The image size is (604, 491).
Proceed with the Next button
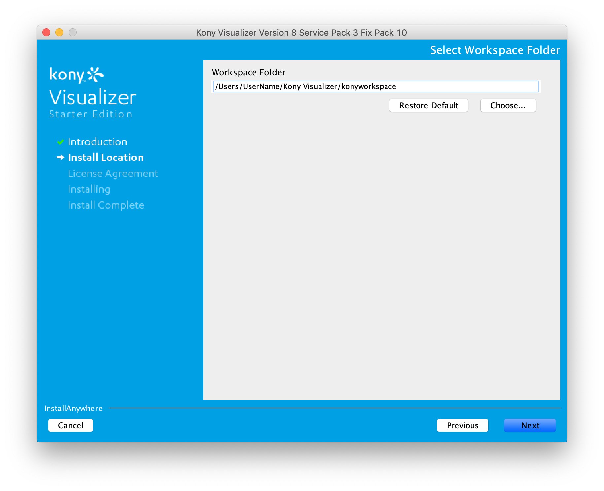[x=530, y=425]
